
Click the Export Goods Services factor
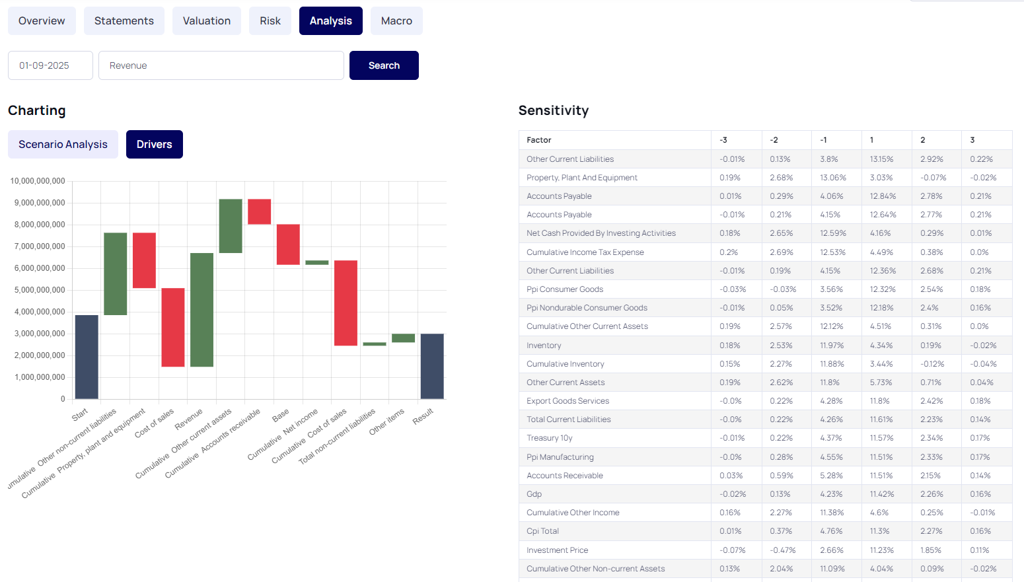[567, 401]
